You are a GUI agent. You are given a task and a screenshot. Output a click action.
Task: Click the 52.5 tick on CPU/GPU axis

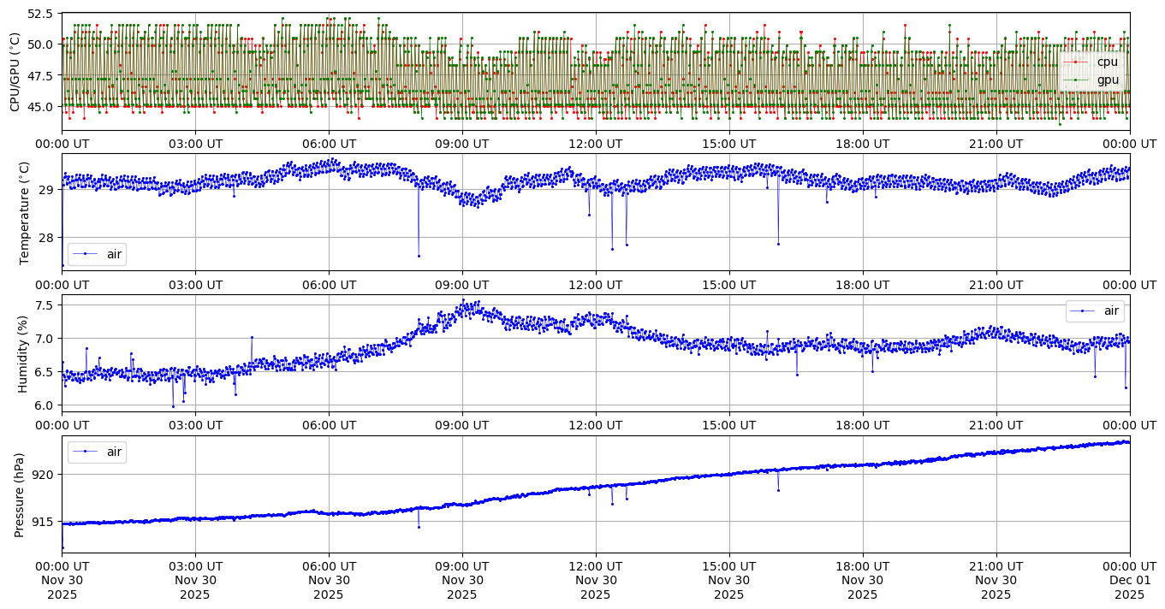(39, 15)
